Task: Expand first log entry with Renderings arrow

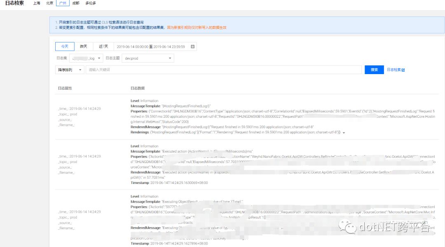Action: 344,133
